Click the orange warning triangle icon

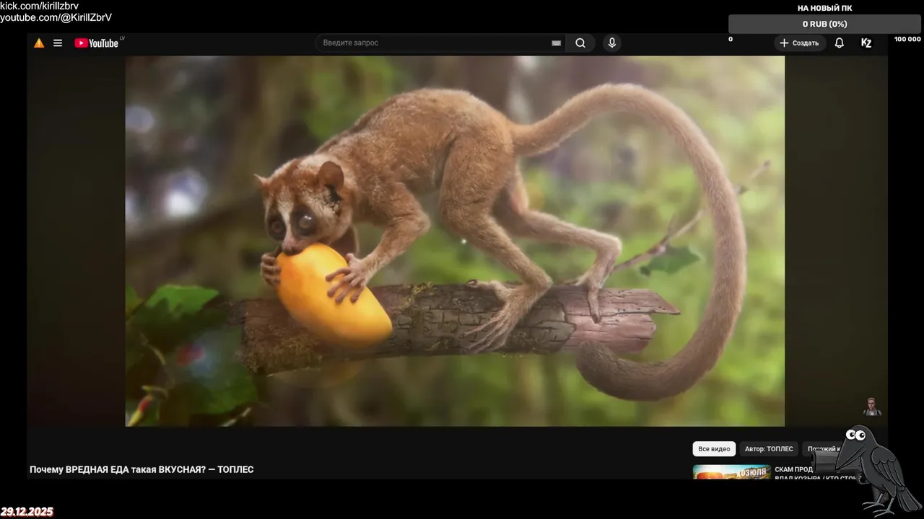39,43
